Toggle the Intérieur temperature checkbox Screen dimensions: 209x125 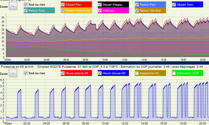click(x=100, y=11)
